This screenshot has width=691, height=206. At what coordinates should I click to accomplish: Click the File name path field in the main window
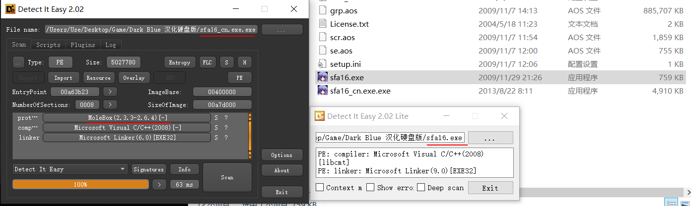click(x=151, y=30)
